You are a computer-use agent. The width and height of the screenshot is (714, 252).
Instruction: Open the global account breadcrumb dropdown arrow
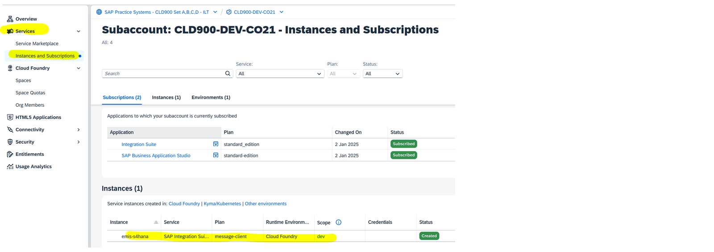click(x=215, y=12)
